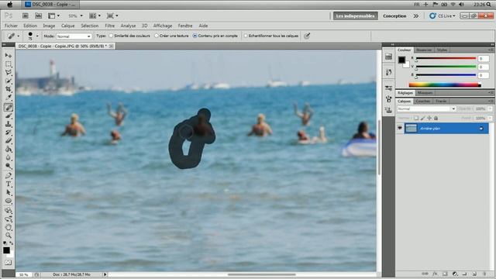Hide the Arrière-plan layer with eye icon
Image resolution: width=496 pixels, height=279 pixels.
tap(400, 128)
